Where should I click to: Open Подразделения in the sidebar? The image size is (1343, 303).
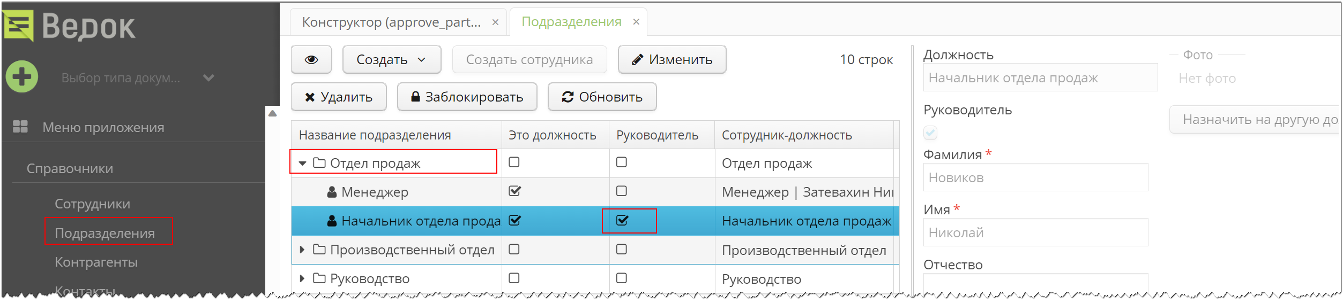point(105,233)
